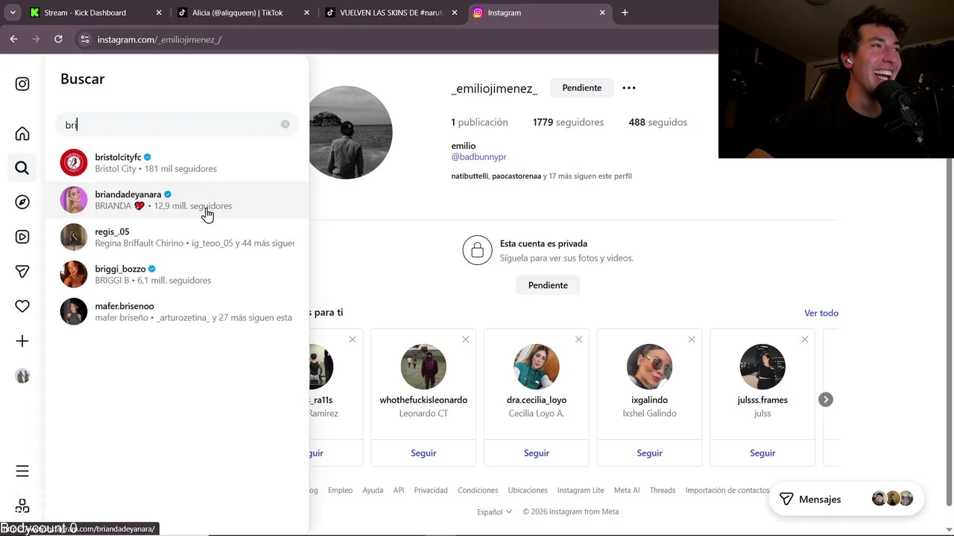Image resolution: width=954 pixels, height=536 pixels.
Task: Open bristolcityfc search result
Action: [177, 162]
